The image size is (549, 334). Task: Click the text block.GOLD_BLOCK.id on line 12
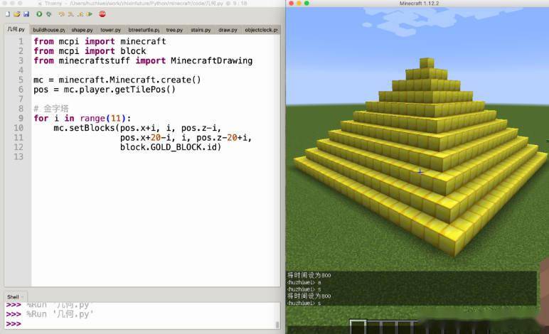point(169,147)
